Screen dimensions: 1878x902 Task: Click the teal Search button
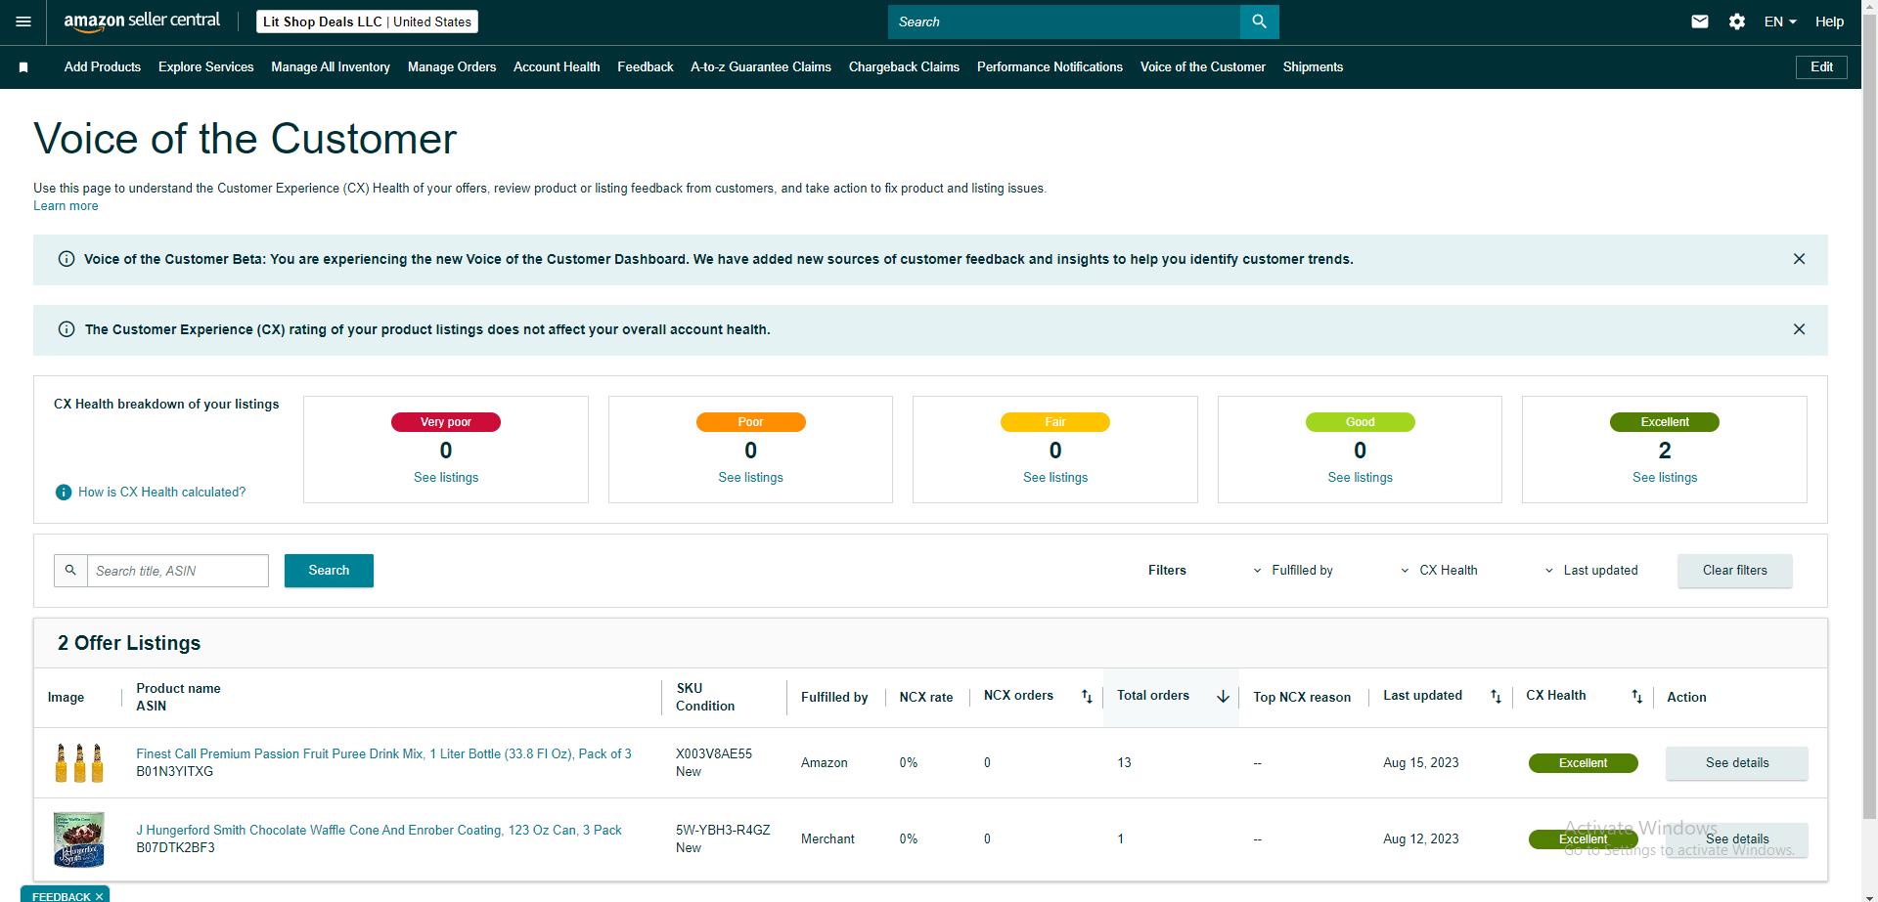(x=329, y=571)
